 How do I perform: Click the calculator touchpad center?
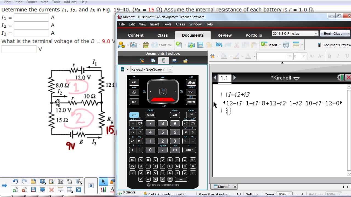(163, 91)
